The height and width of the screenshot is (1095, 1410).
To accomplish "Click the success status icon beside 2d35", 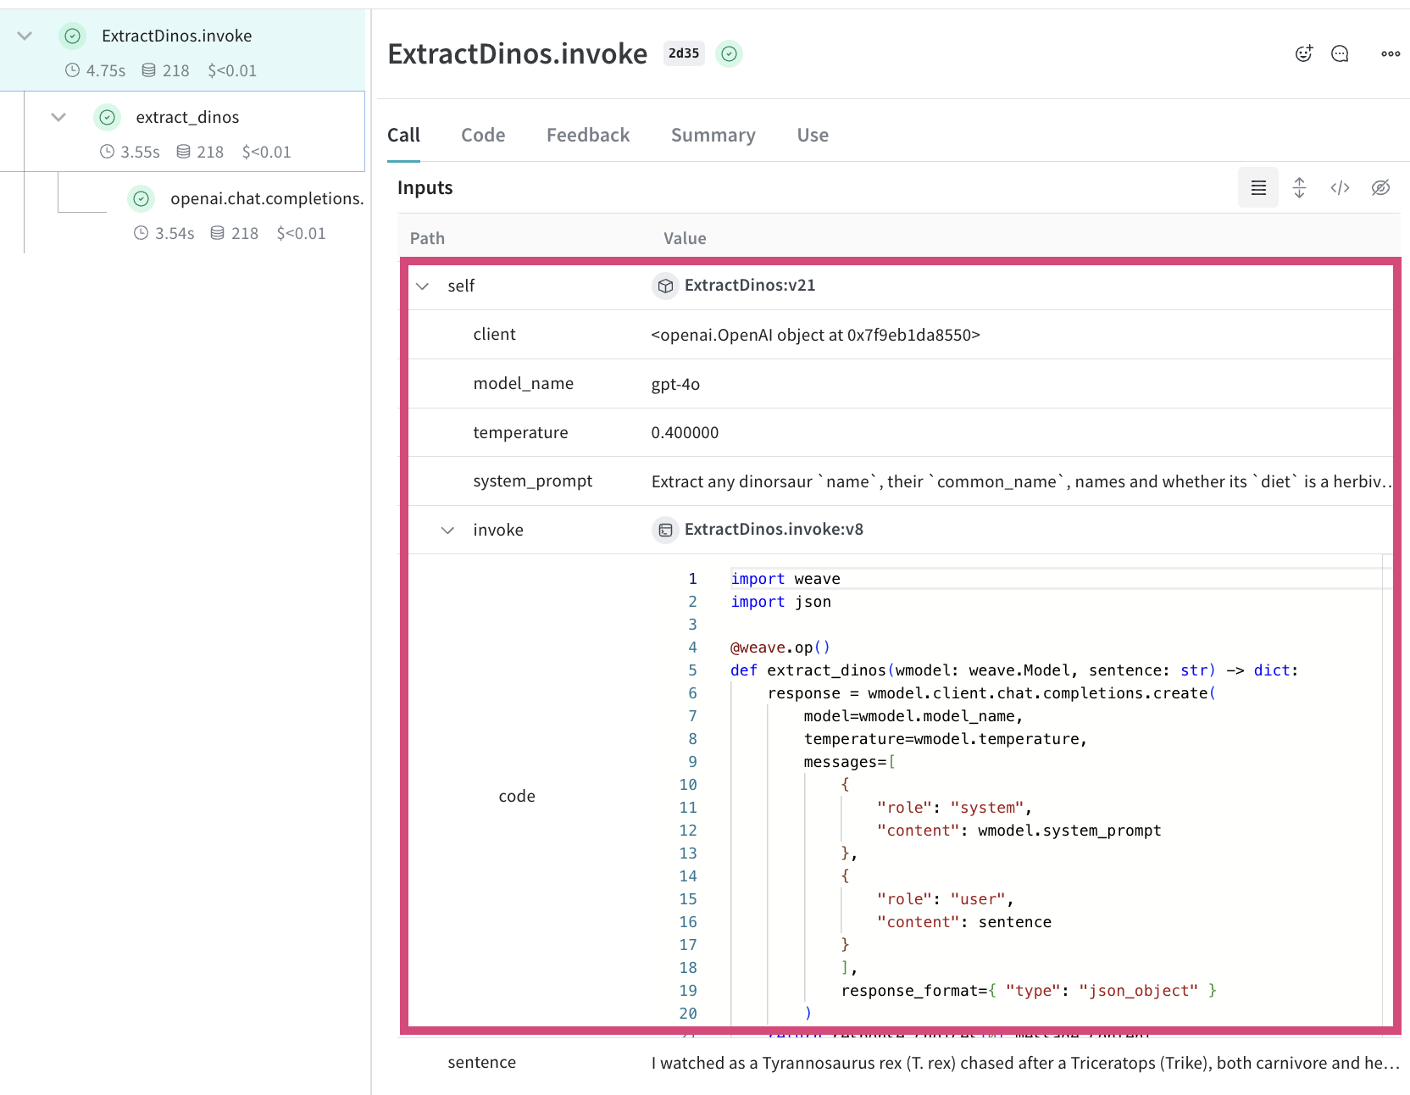I will pyautogui.click(x=729, y=53).
